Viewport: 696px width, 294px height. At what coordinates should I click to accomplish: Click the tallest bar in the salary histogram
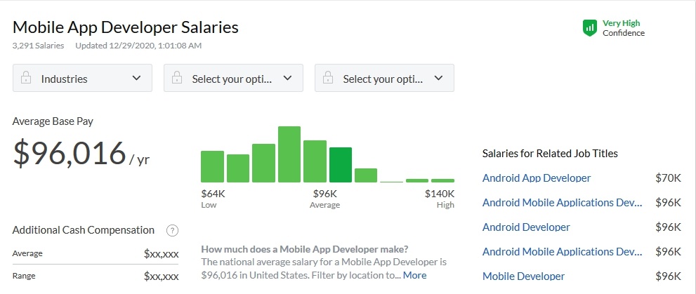[x=289, y=154]
